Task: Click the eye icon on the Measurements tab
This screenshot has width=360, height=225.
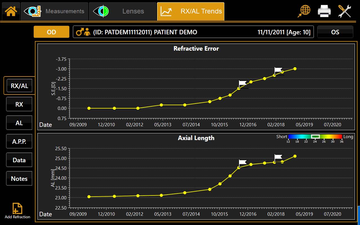Action: coord(33,11)
